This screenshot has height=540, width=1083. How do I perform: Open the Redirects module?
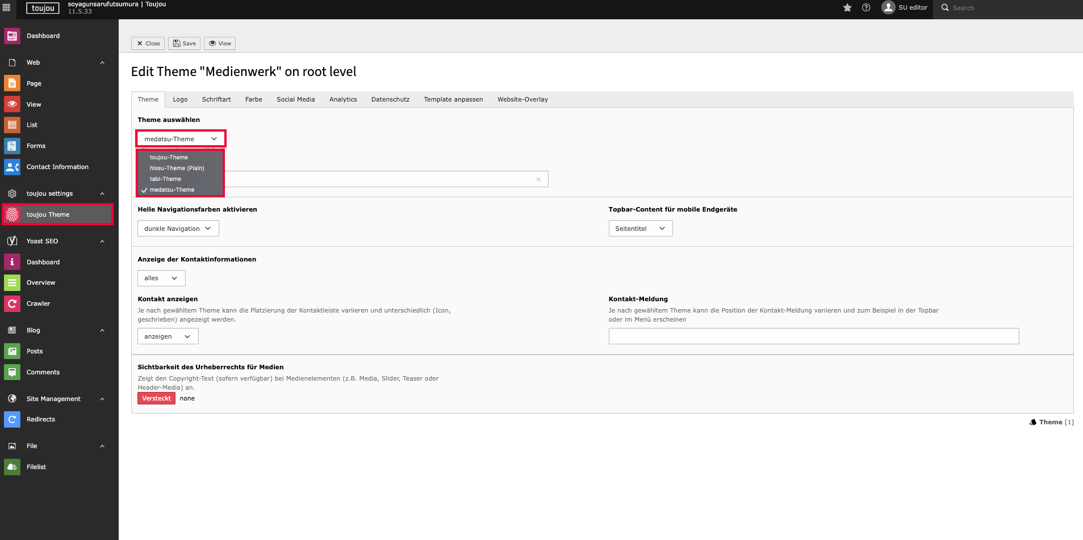pyautogui.click(x=41, y=419)
